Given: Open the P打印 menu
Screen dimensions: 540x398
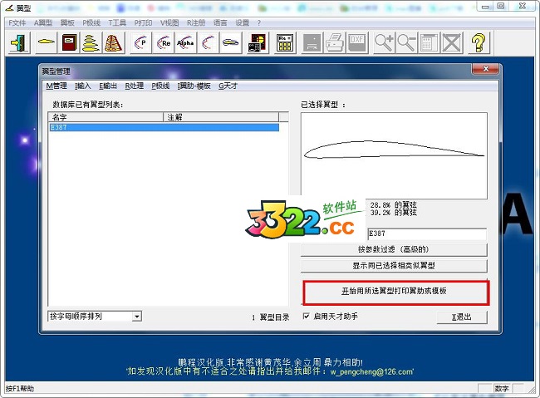Looking at the screenshot, I should pos(143,22).
